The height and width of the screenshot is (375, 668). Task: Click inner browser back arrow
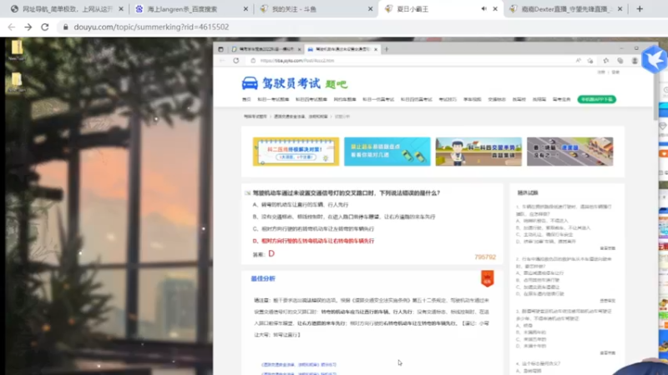click(222, 61)
